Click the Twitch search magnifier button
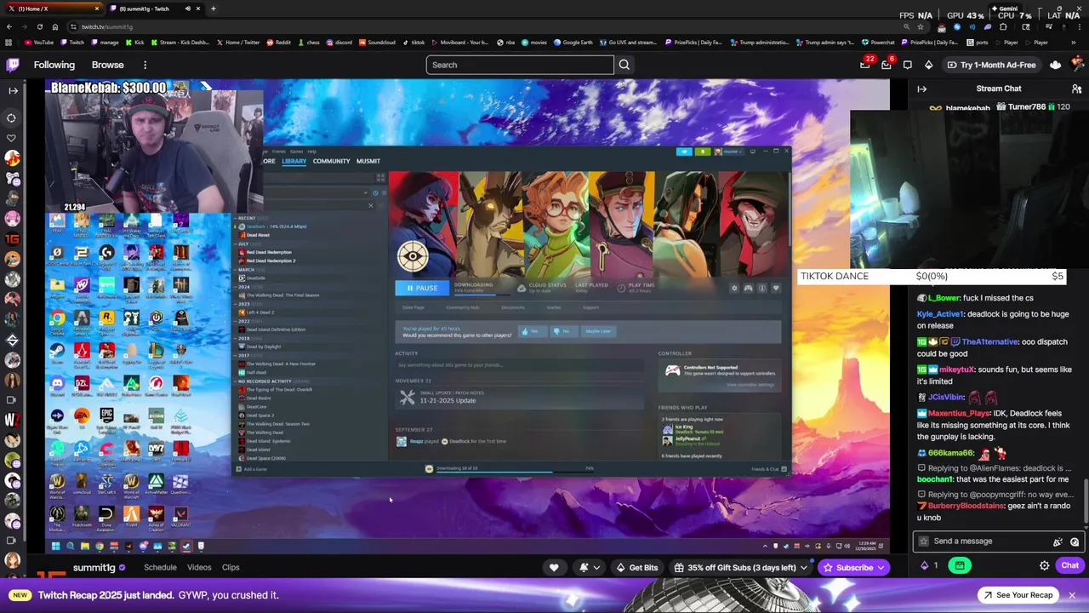The image size is (1089, 613). 624,65
